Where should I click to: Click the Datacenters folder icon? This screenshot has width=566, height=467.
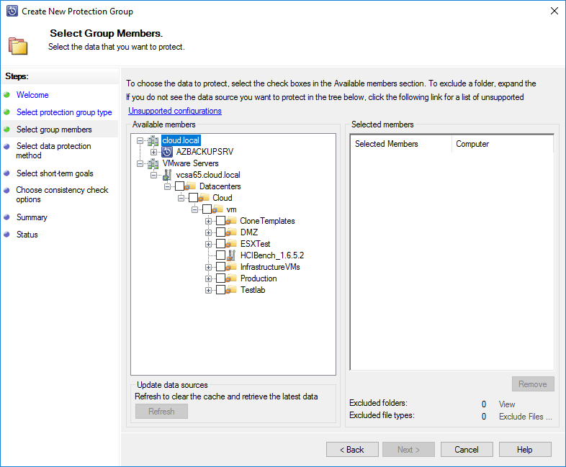[x=190, y=186]
